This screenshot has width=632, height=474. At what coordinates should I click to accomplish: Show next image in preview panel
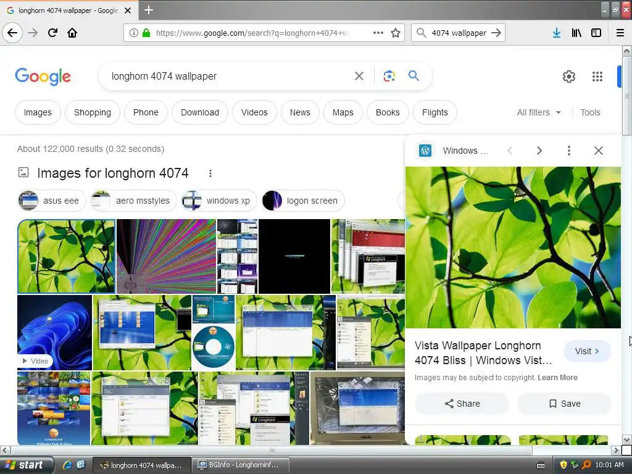[539, 151]
